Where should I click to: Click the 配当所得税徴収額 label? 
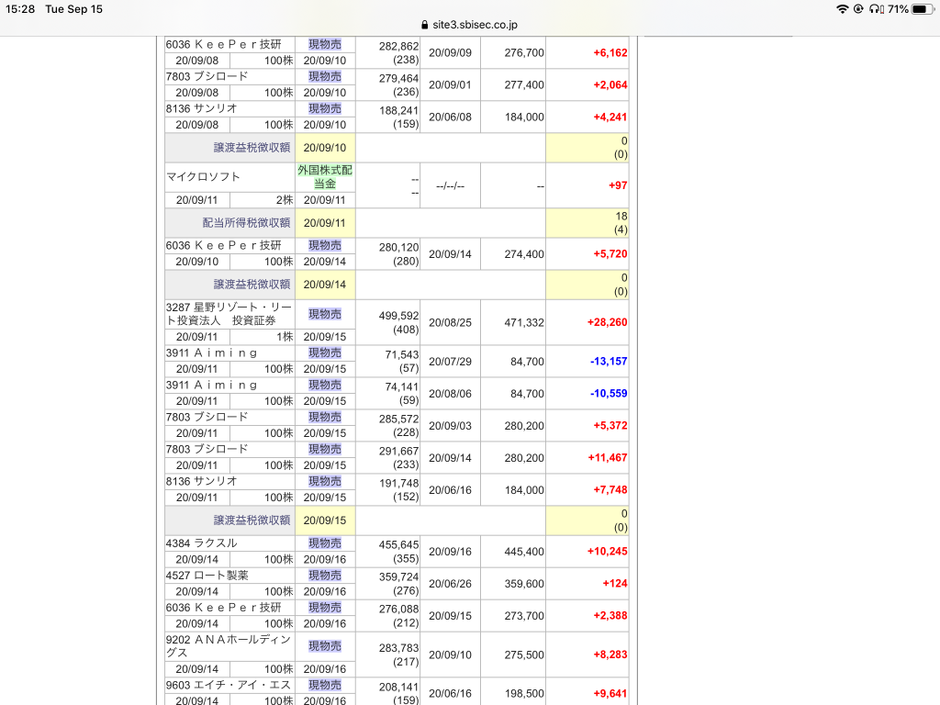[x=246, y=223]
